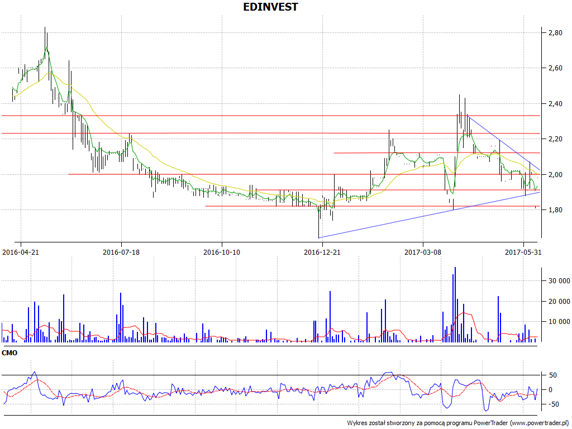This screenshot has width=572, height=429.
Task: Click the CMO axis value 50
Action: (x=553, y=375)
